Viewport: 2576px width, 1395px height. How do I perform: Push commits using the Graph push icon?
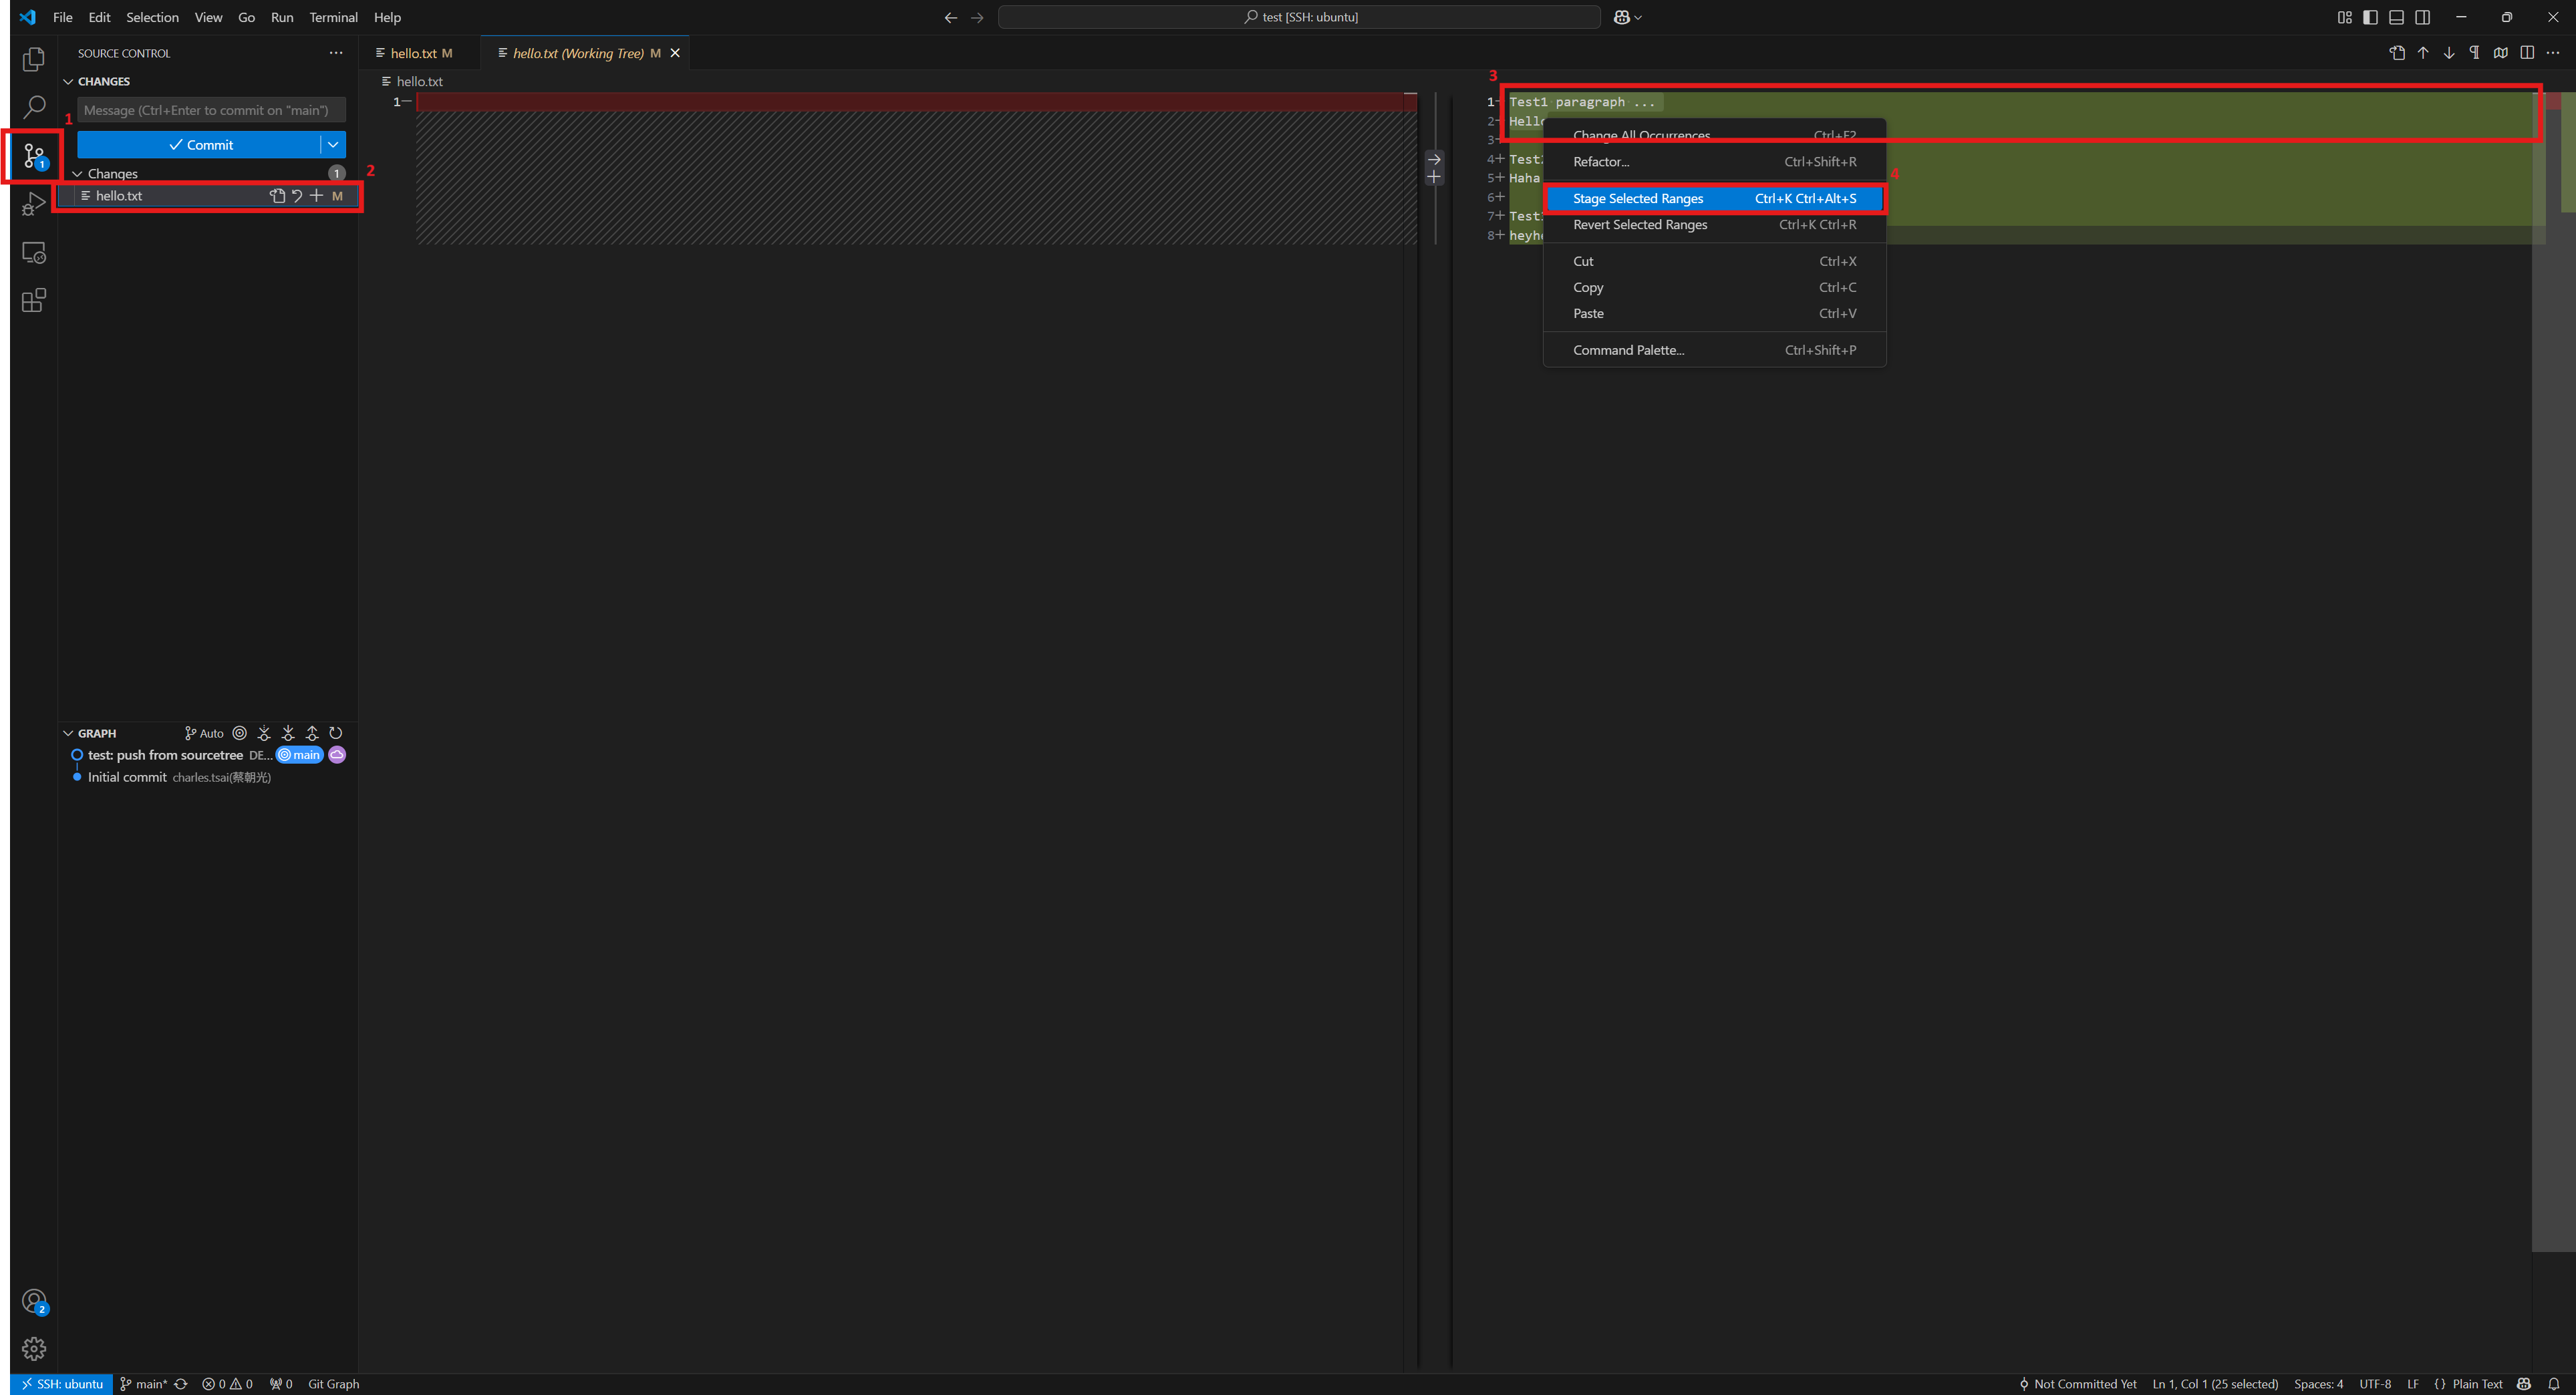tap(311, 733)
